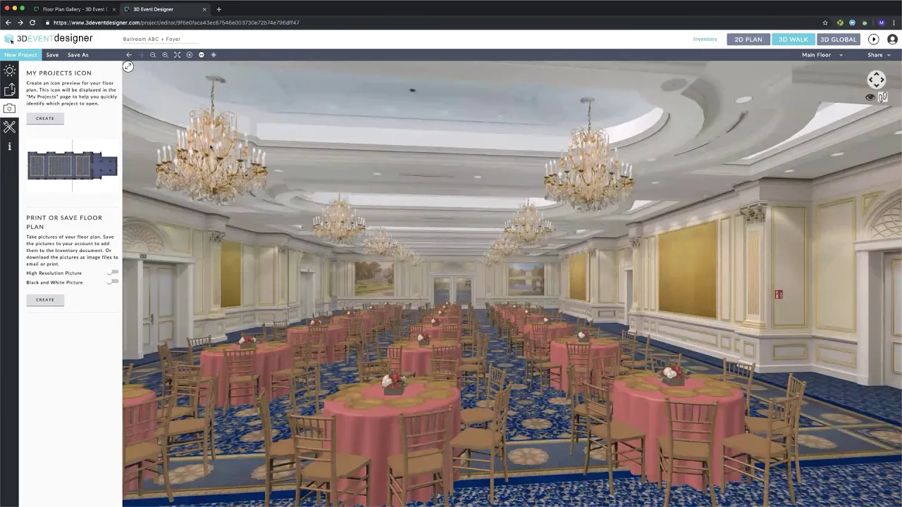
Task: Open a new browser tab
Action: point(218,9)
